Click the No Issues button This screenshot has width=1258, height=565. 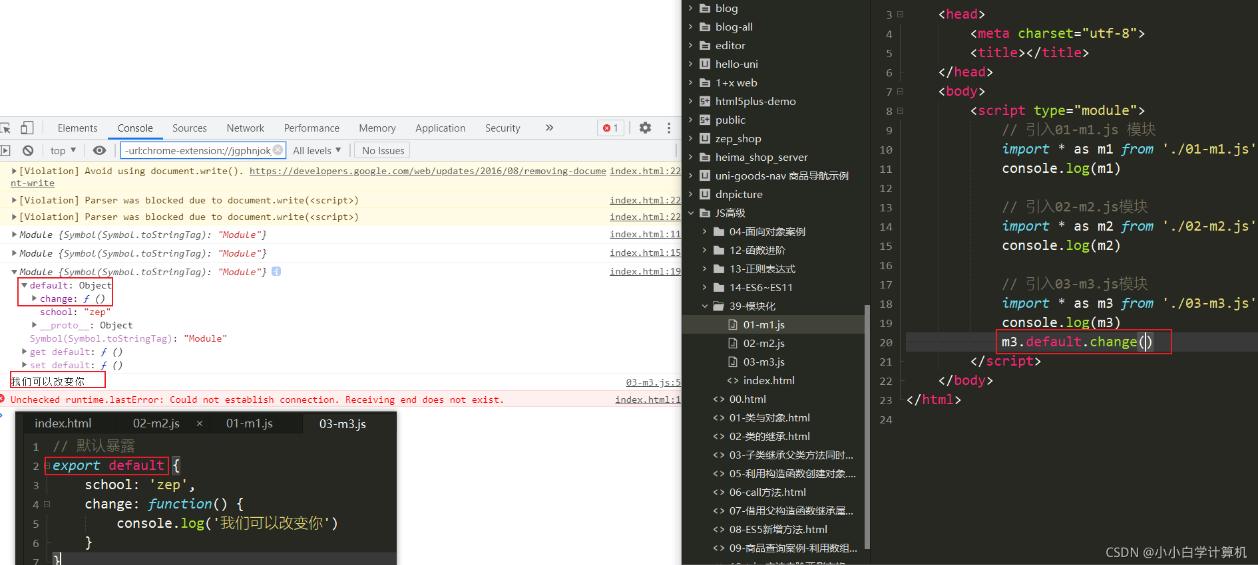tap(383, 150)
